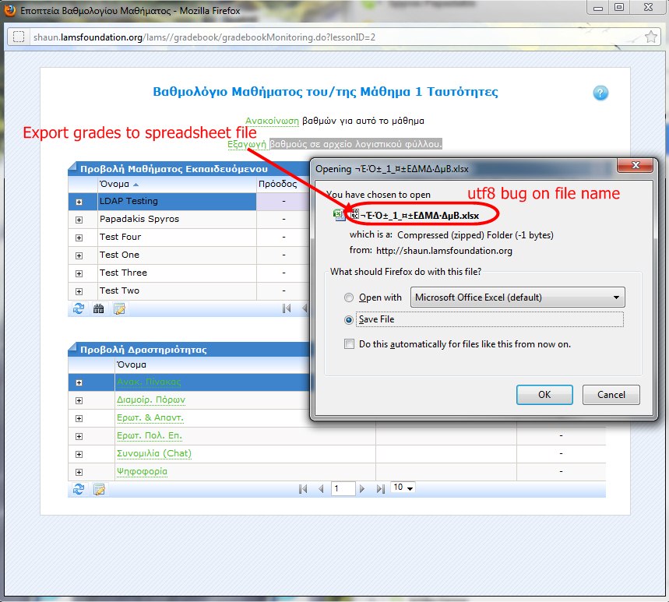Click next page arrow in activity grid
Viewport: 669px width, 602px height.
click(362, 489)
